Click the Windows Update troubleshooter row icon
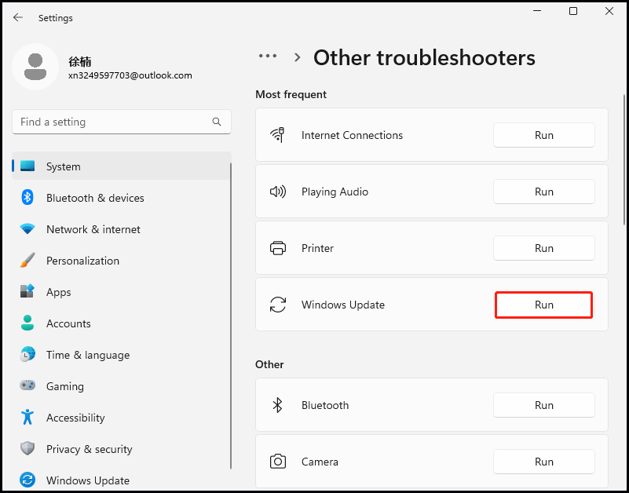Viewport: 629px width, 493px height. click(278, 305)
